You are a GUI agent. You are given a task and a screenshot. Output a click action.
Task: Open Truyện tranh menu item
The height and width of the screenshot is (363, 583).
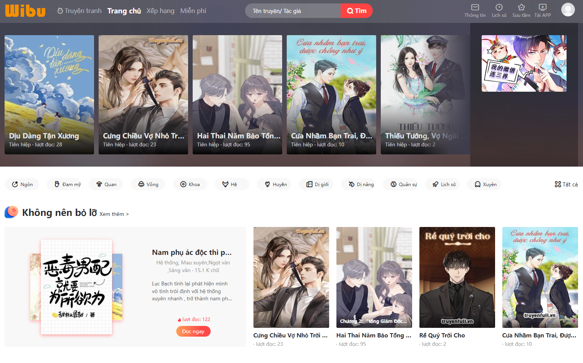80,11
